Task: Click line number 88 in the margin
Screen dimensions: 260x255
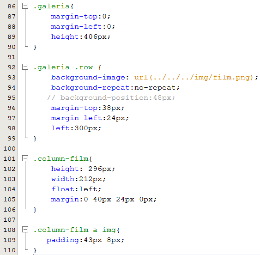Action: tap(12, 26)
